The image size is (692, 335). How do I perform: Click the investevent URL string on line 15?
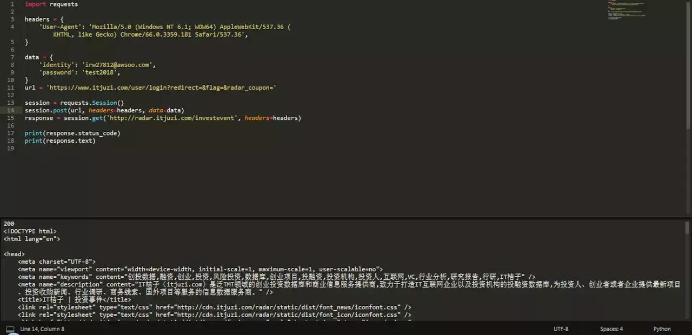click(172, 118)
